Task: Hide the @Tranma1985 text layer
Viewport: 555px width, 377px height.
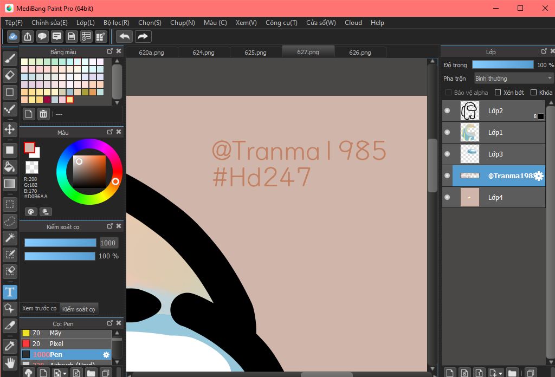Action: click(447, 175)
